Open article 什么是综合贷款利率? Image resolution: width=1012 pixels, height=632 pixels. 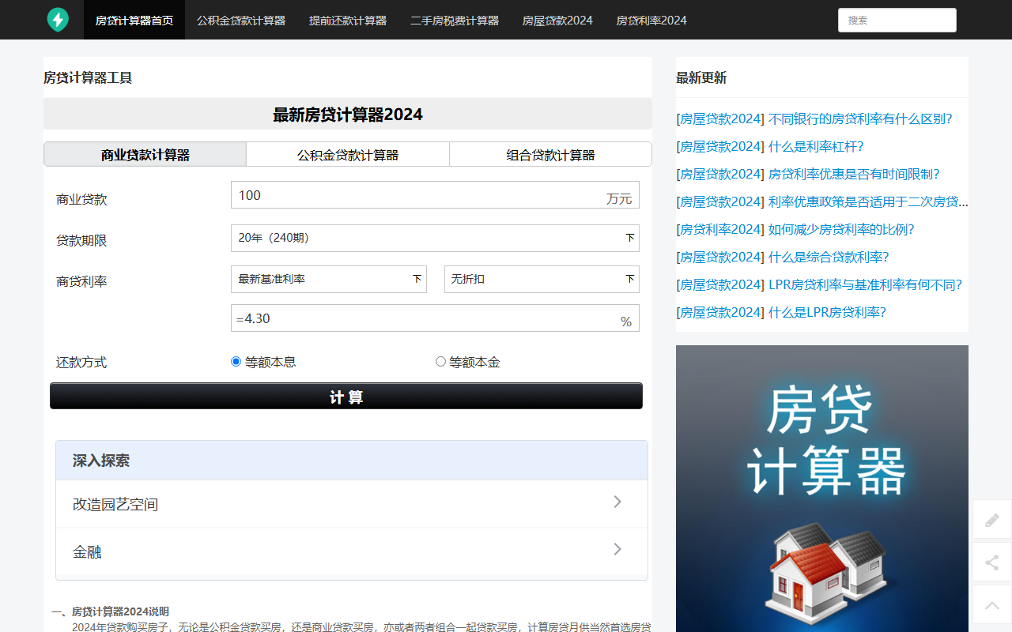[829, 257]
